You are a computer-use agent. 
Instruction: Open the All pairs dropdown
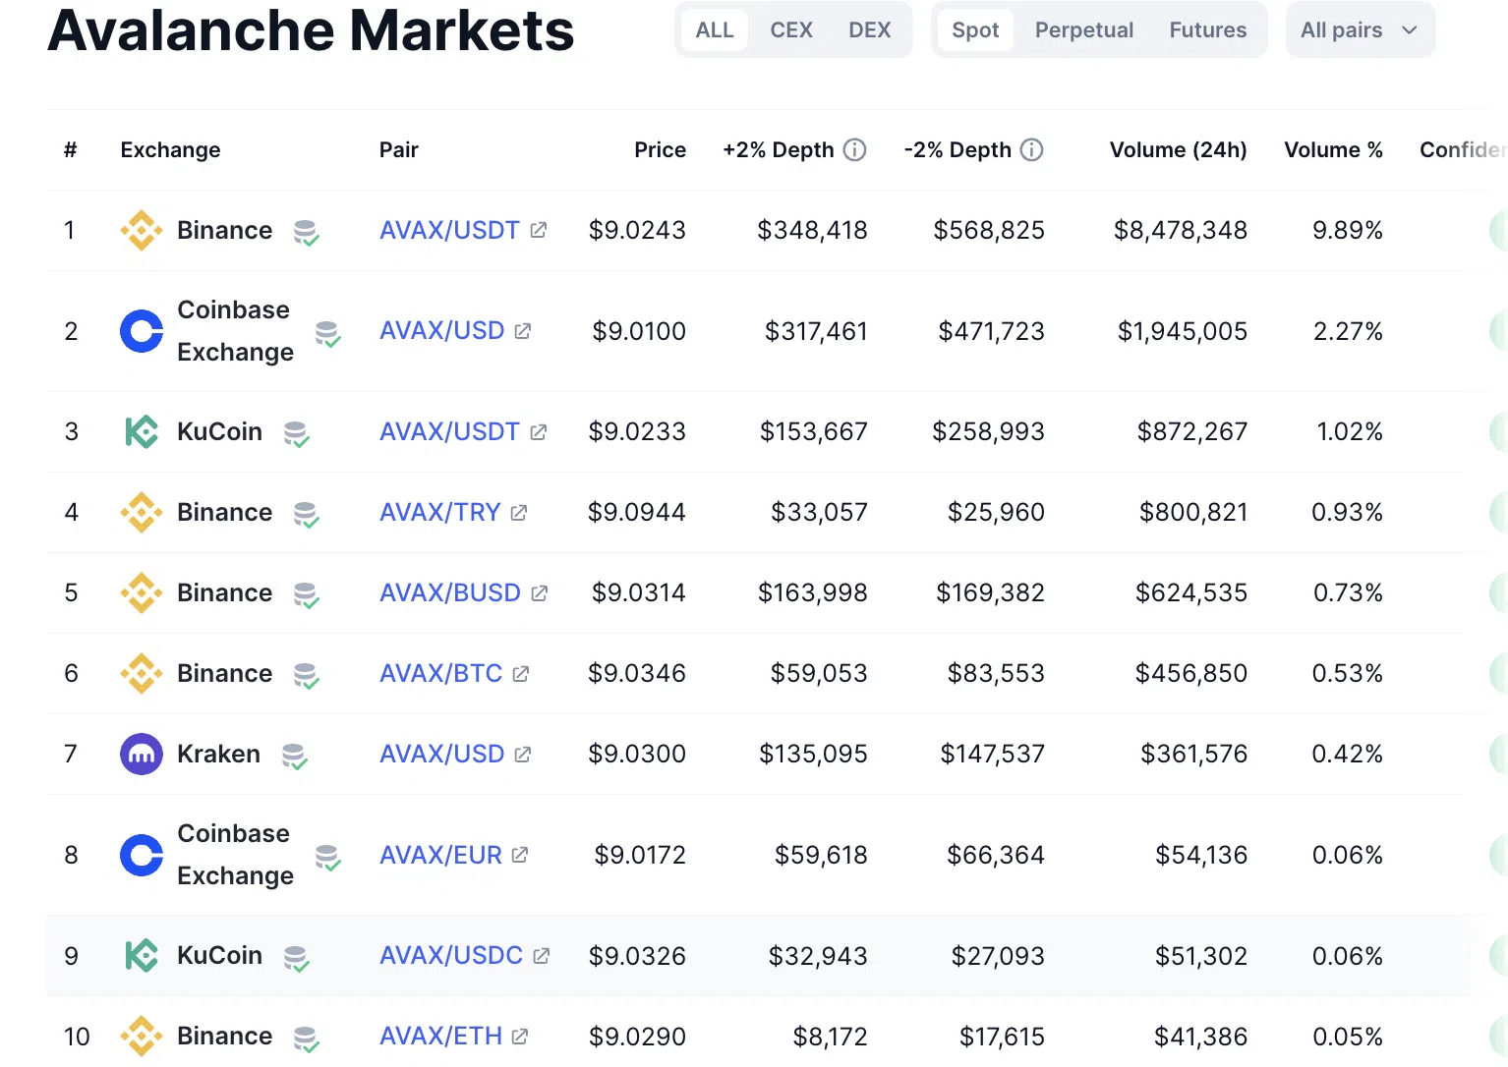[x=1360, y=30]
